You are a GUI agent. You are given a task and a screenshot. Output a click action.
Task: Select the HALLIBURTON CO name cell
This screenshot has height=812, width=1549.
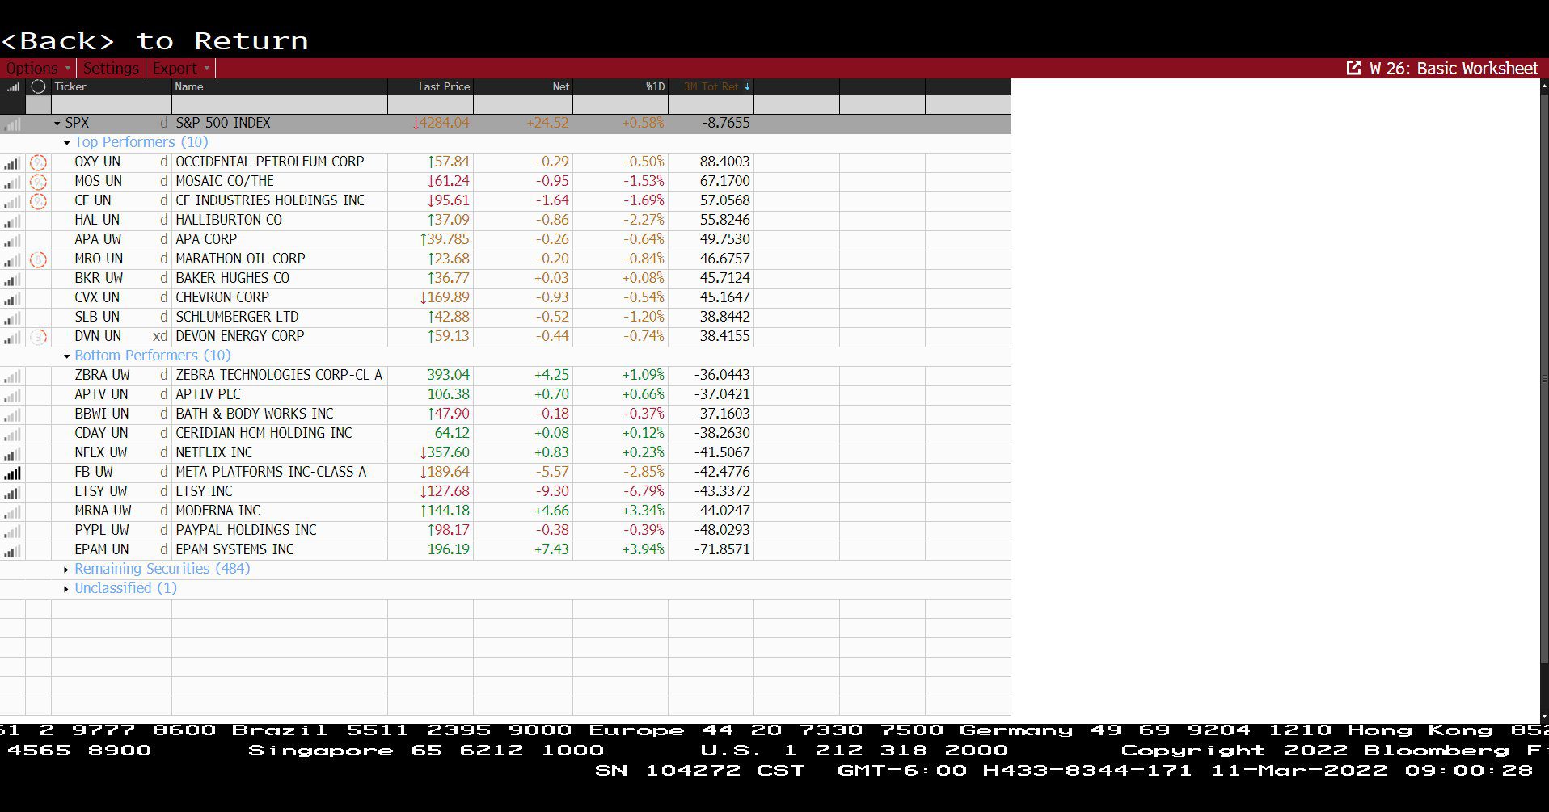(x=280, y=221)
